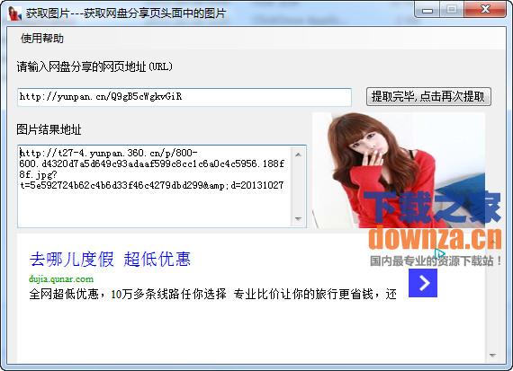This screenshot has width=513, height=371.
Task: Click the 提取完毕,点击再次提取 button
Action: point(428,96)
